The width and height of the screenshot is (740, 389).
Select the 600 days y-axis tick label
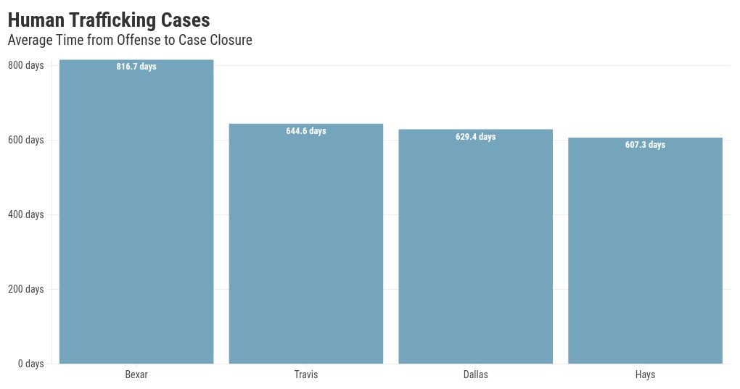tap(26, 140)
